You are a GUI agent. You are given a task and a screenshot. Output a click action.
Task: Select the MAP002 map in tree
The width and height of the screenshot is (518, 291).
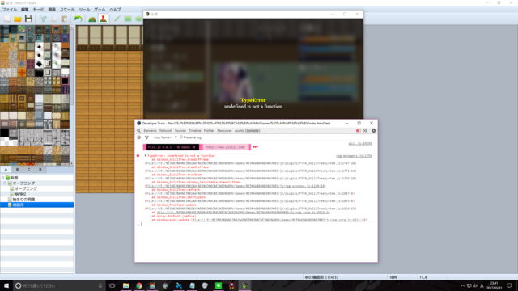click(x=19, y=194)
